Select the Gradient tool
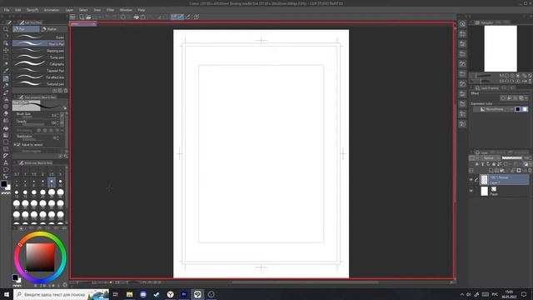The height and width of the screenshot is (300, 533). (x=6, y=135)
